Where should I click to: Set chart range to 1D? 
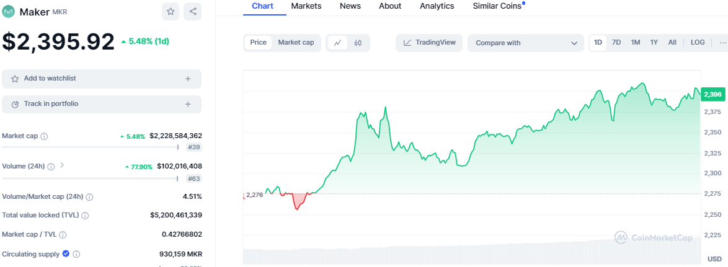(598, 43)
